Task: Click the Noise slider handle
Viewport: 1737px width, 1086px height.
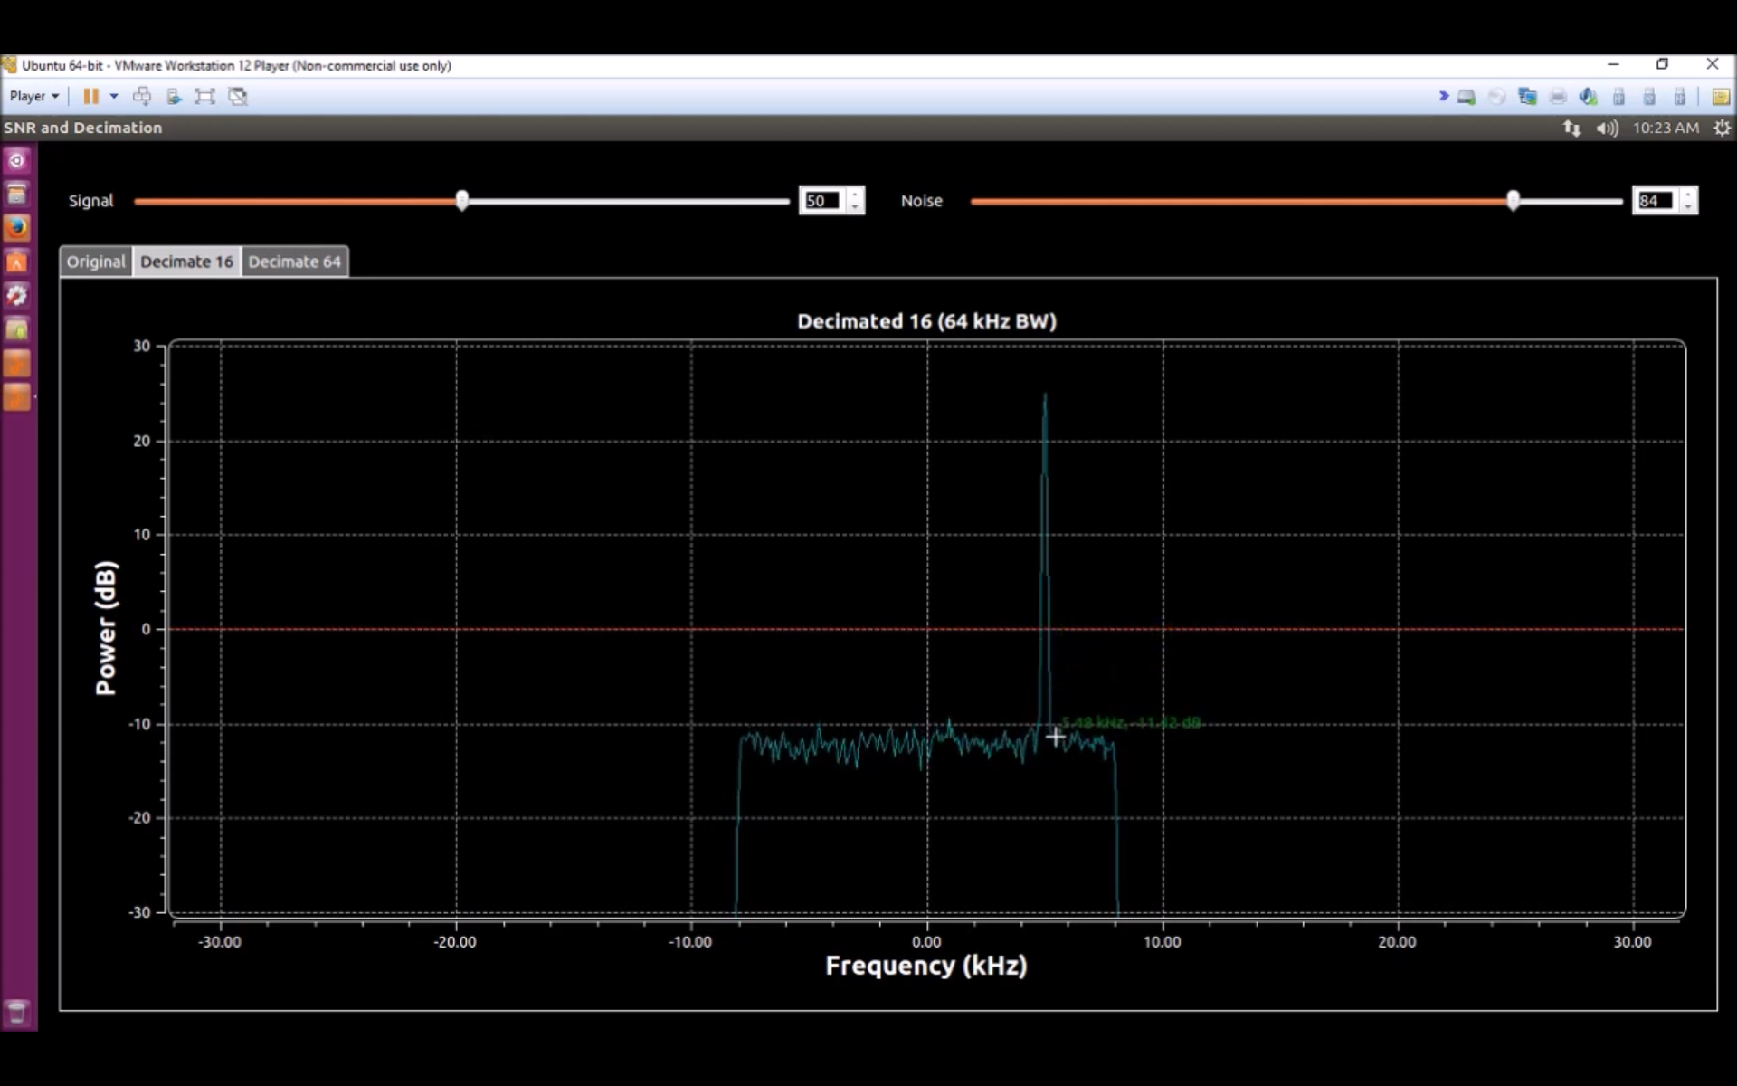Action: click(x=1513, y=201)
